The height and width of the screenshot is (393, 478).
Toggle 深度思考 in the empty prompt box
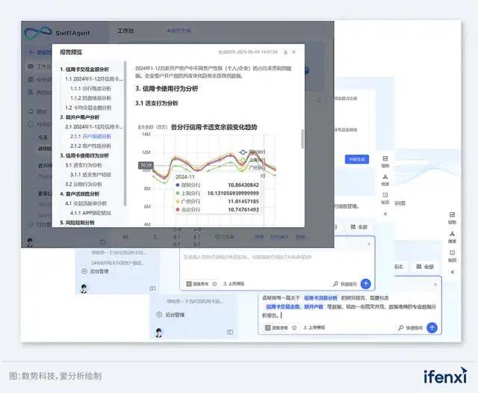tap(197, 284)
